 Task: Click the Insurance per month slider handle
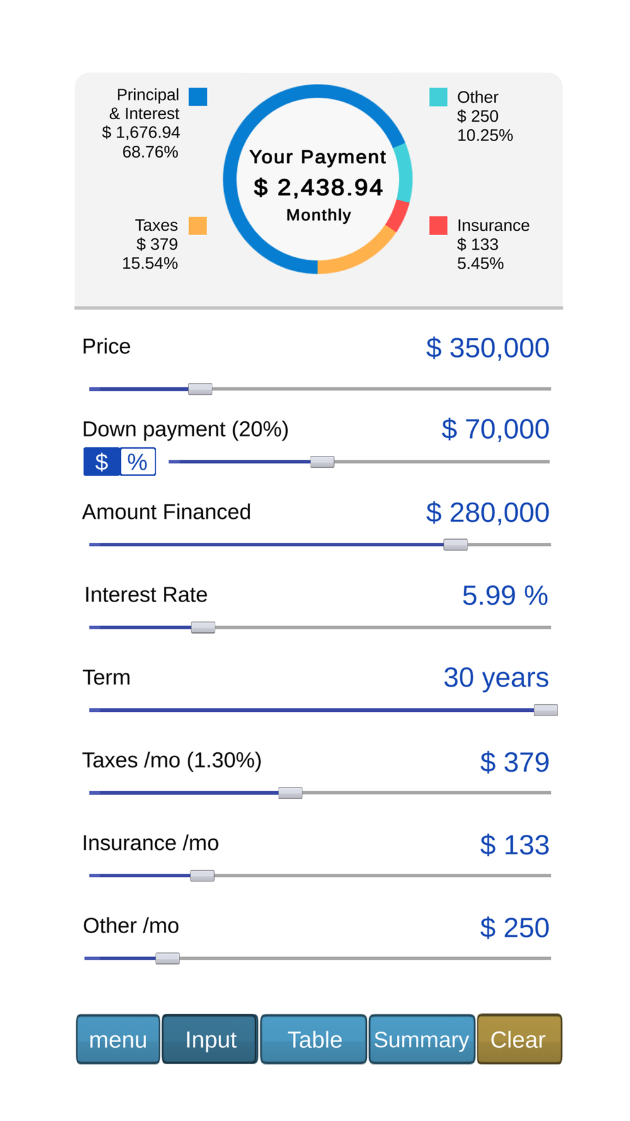pos(202,876)
